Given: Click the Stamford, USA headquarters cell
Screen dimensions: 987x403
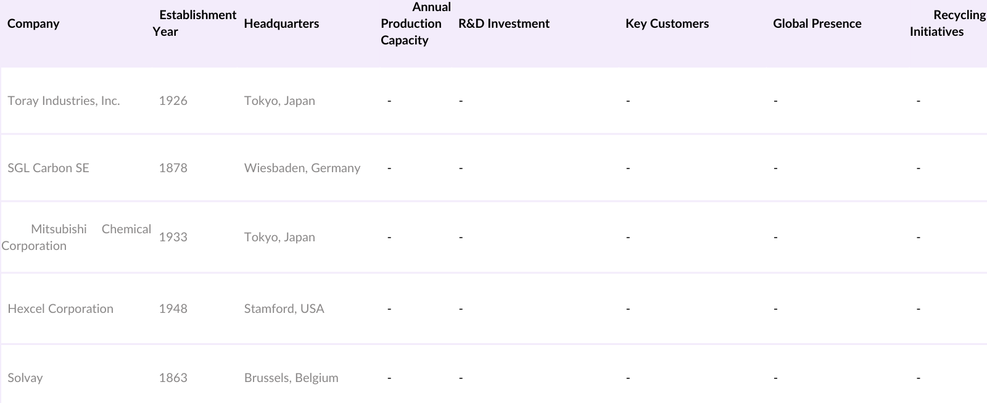Looking at the screenshot, I should [284, 309].
